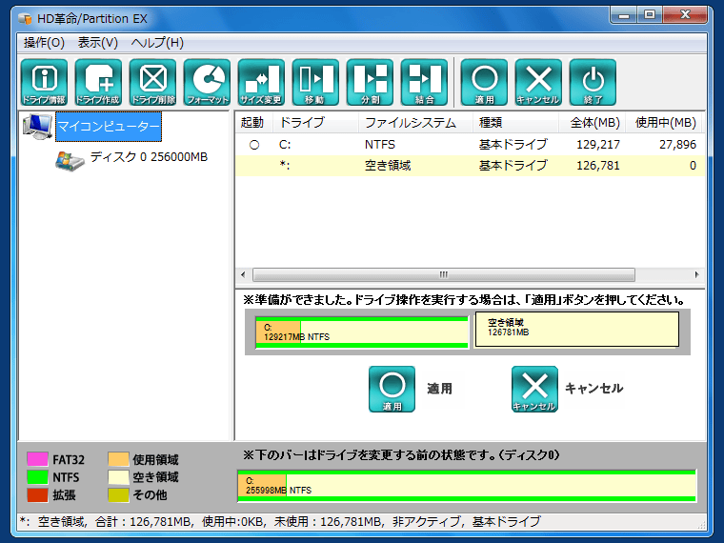The height and width of the screenshot is (543, 724).
Task: Select the Format (フォーマット) toolbar icon
Action: click(208, 82)
